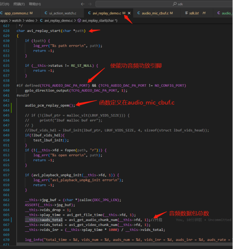Open the Run (运行) menu
The height and width of the screenshot is (249, 233).
pos(5,4)
